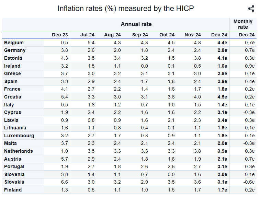Click the Annual rate header
The image size is (259, 197).
(x=136, y=24)
